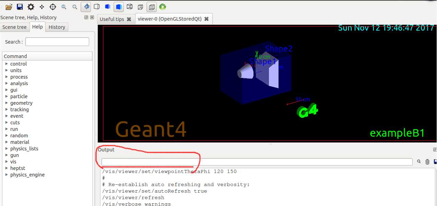Select the material command row label

coord(20,142)
